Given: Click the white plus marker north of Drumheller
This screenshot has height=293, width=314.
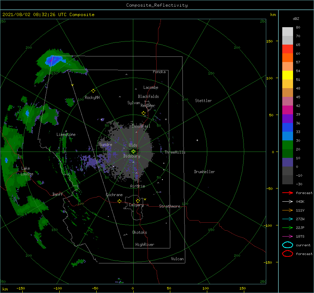Looking at the screenshot, I should coord(197,140).
